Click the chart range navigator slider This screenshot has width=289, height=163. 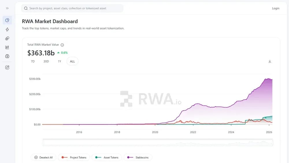158,143
